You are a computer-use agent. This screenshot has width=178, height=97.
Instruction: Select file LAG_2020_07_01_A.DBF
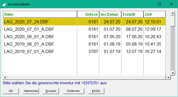(29, 29)
